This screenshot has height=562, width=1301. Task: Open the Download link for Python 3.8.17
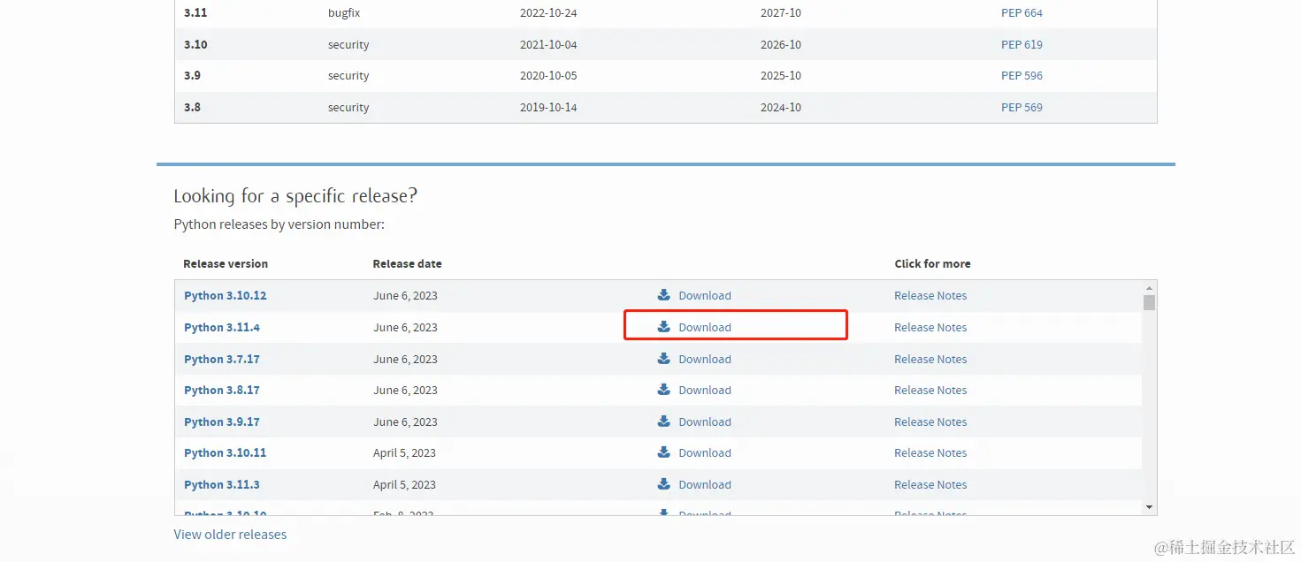pos(705,390)
